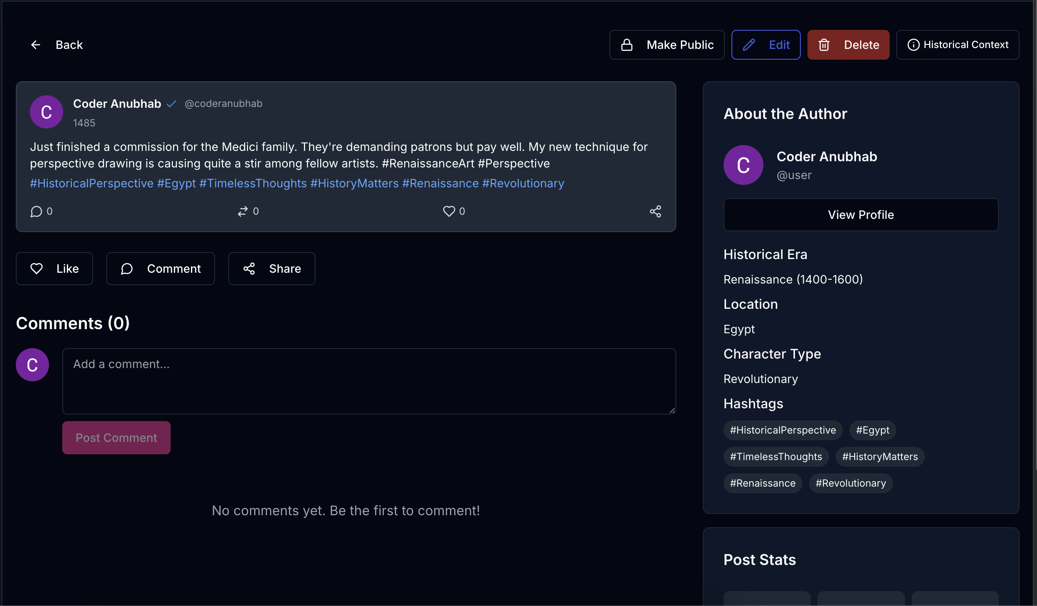Viewport: 1037px width, 606px height.
Task: Delete this post with red button
Action: [848, 45]
